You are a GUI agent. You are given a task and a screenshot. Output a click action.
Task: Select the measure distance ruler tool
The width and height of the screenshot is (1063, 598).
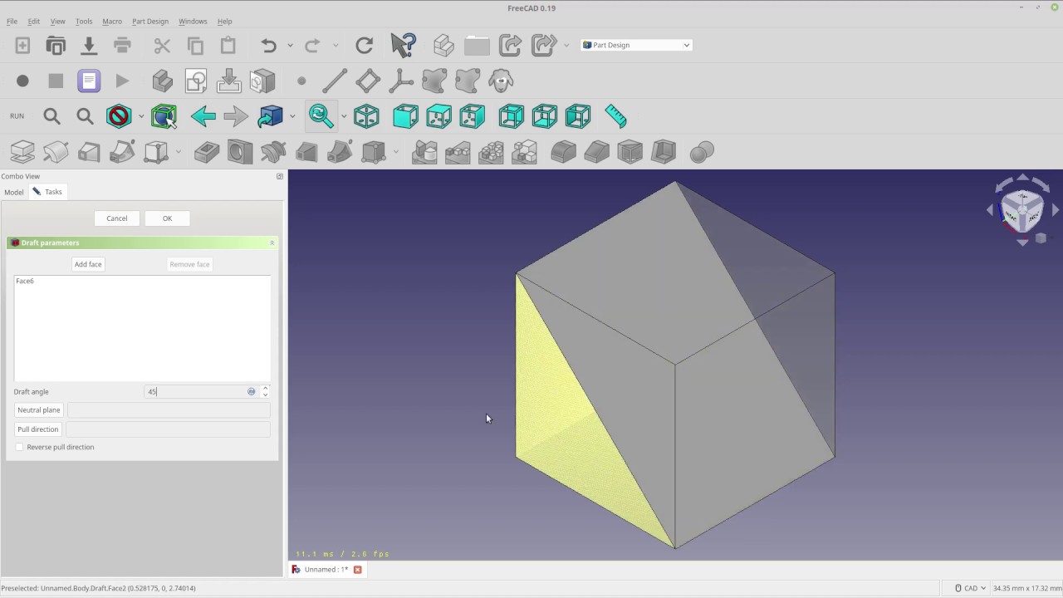[x=616, y=116]
